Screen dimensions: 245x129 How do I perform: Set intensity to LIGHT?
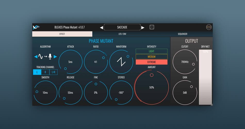151,51
